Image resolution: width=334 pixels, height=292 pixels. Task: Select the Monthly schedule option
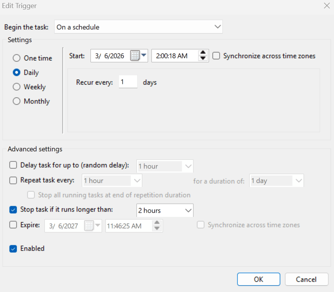click(16, 101)
